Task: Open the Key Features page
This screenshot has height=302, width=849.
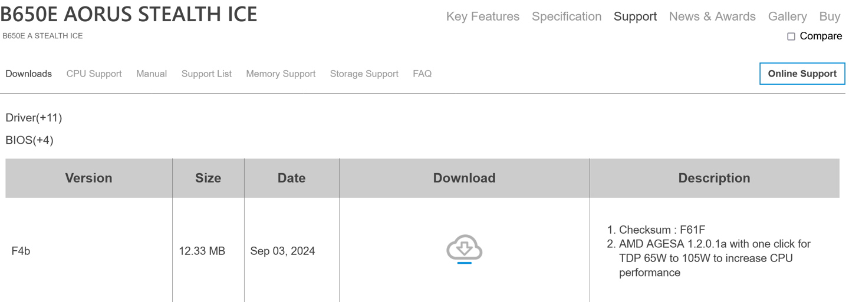Action: coord(482,16)
